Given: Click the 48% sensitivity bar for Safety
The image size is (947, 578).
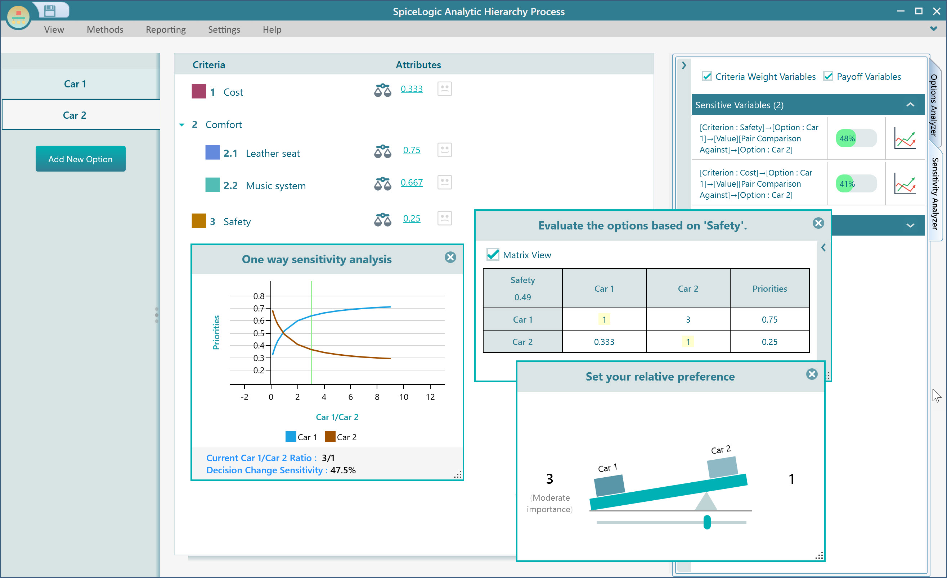Looking at the screenshot, I should (x=856, y=138).
